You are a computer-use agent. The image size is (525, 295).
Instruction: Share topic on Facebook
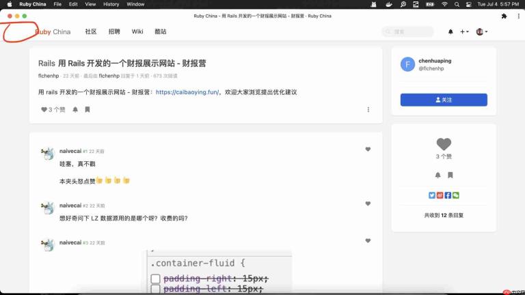tap(448, 195)
